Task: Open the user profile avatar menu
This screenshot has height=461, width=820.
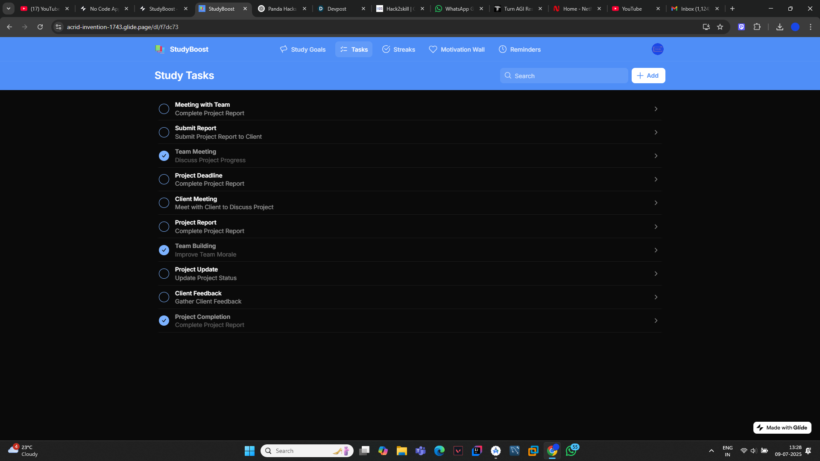Action: click(x=657, y=49)
